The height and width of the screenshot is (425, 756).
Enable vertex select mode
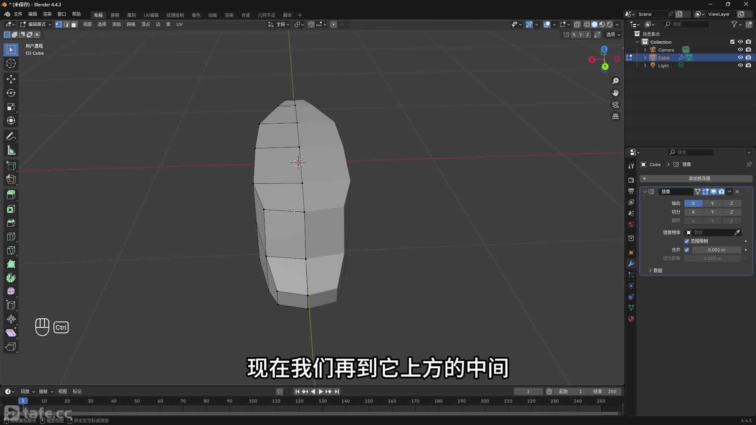pyautogui.click(x=59, y=24)
